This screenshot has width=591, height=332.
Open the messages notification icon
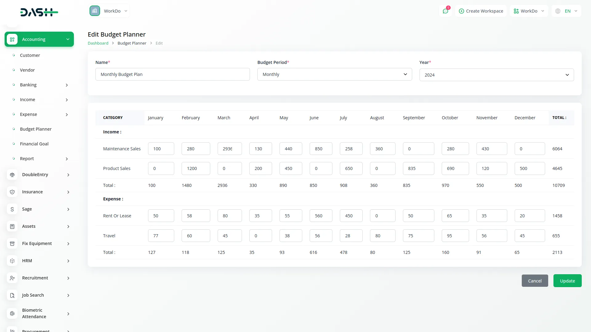[445, 11]
